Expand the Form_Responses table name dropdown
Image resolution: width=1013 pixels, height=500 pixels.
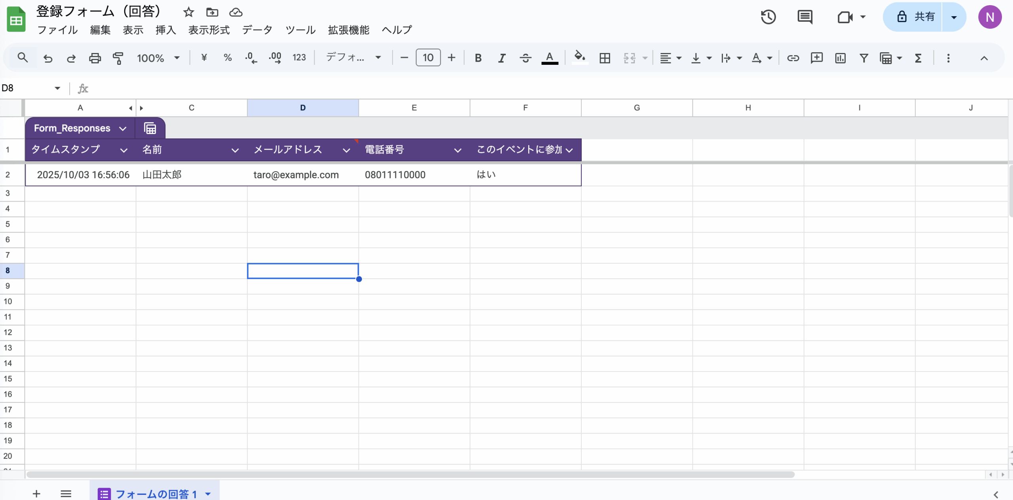123,128
